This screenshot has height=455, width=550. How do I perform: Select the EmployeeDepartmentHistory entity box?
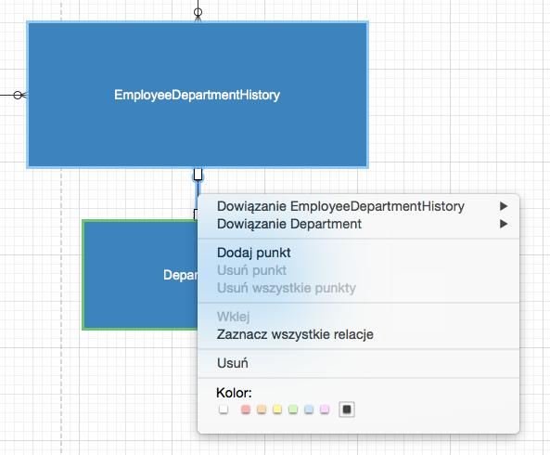[198, 95]
